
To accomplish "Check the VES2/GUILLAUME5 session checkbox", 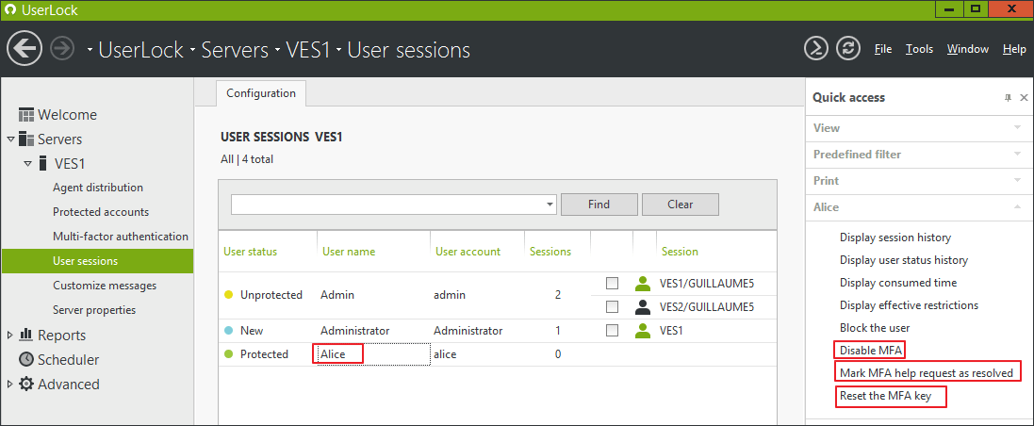I will (x=613, y=306).
